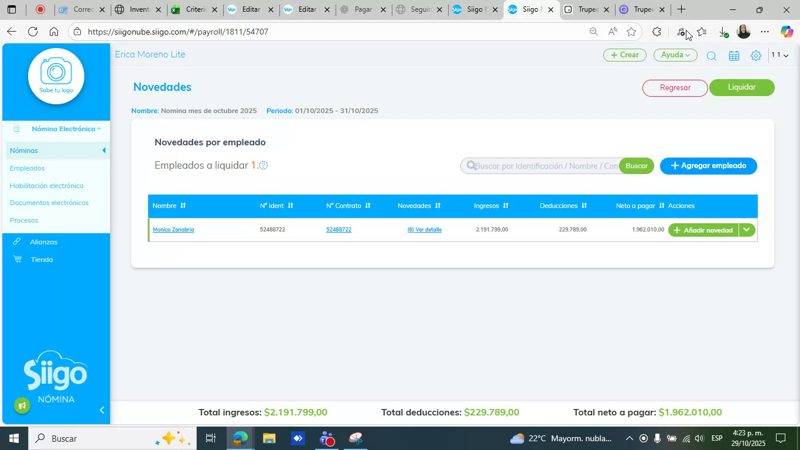Click Añadir novedad for Monica Zanabria

(703, 230)
